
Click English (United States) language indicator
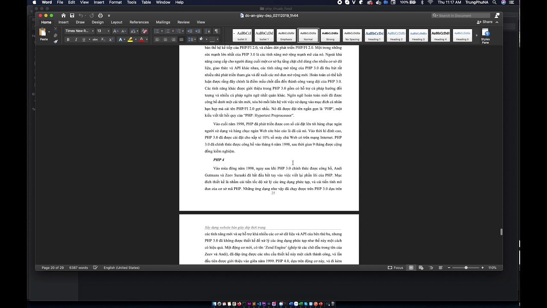click(121, 268)
